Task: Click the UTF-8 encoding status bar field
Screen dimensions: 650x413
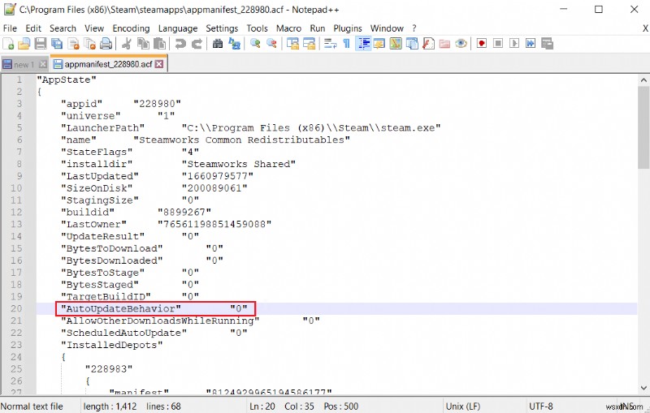Action: click(x=540, y=407)
